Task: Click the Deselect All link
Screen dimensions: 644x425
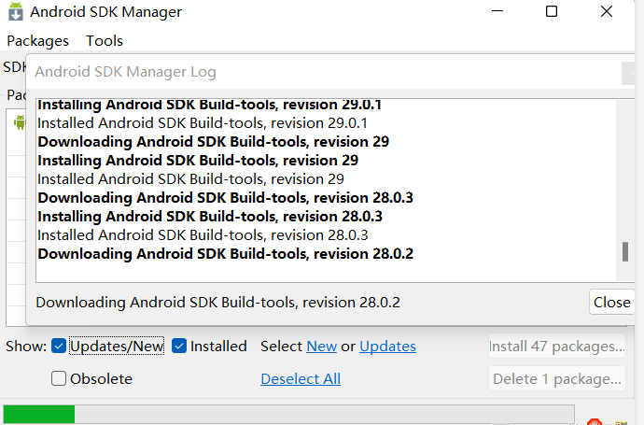Action: (x=301, y=379)
